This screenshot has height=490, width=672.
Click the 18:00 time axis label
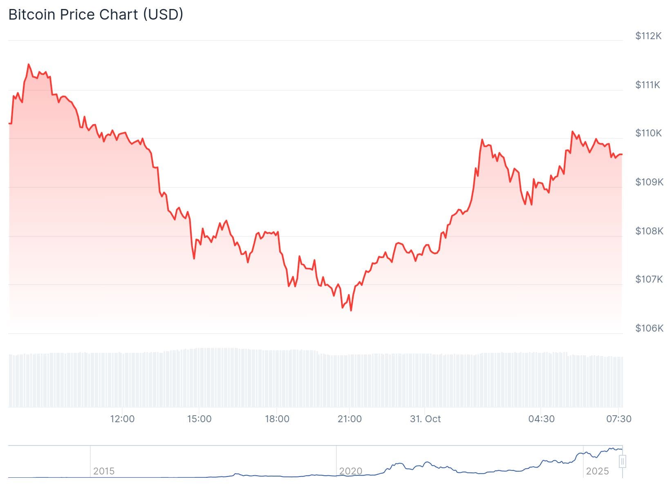[x=277, y=419]
